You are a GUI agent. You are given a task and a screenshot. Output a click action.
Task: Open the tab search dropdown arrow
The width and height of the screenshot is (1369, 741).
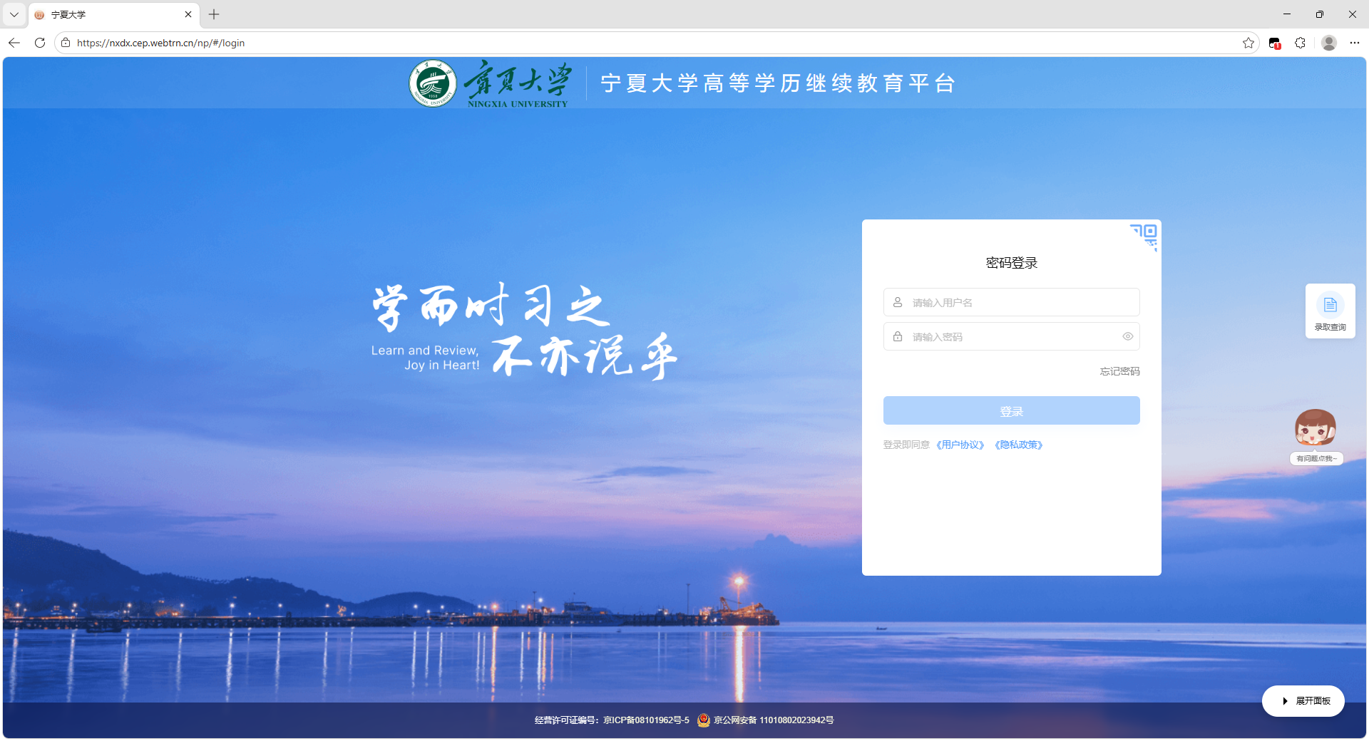pyautogui.click(x=14, y=14)
